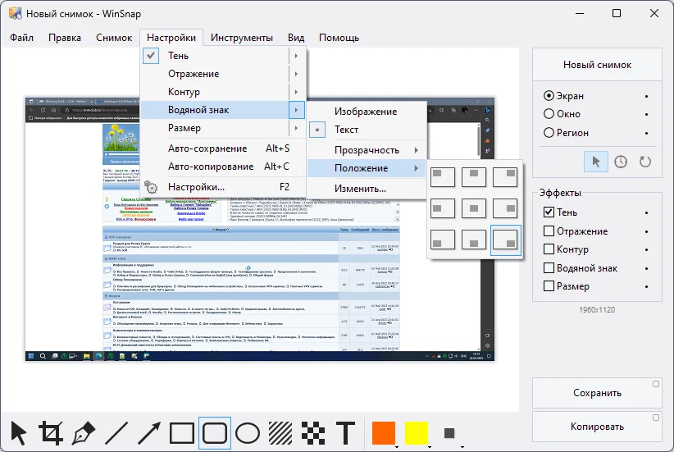Click the Копировать button
Viewport: 674px width, 452px height.
pos(597,427)
